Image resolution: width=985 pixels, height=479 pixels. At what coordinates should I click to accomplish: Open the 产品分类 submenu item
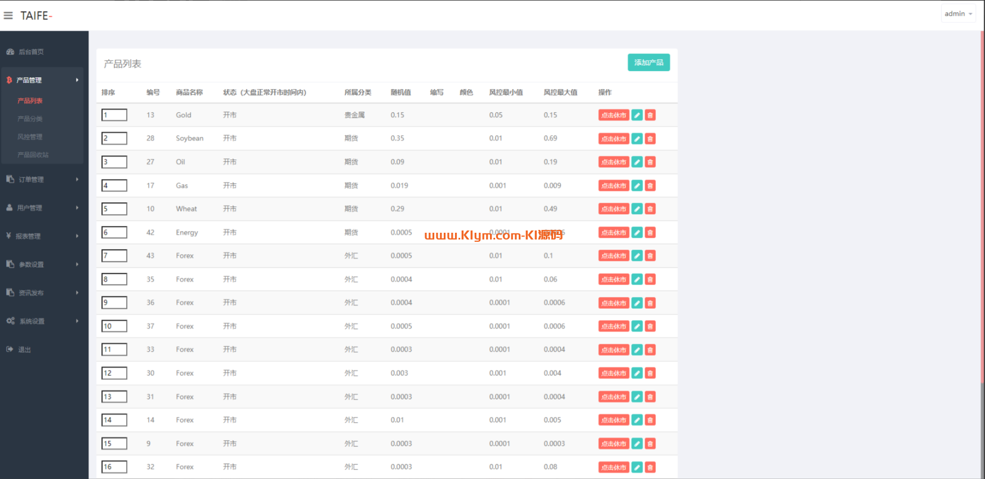click(30, 119)
